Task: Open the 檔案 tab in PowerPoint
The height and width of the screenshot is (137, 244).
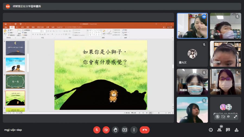Action: tap(6, 27)
